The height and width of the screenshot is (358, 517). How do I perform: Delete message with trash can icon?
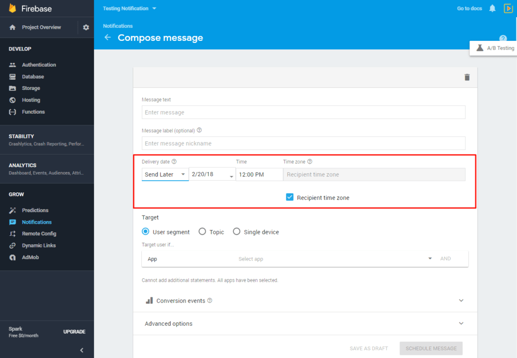tap(467, 77)
